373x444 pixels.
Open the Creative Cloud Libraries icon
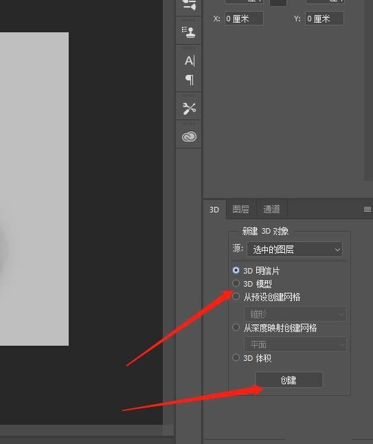click(189, 137)
